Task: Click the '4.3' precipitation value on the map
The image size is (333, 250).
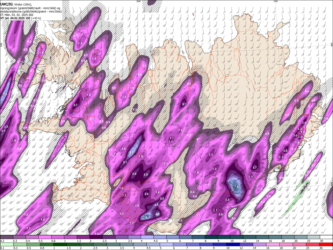Action: 157,214
